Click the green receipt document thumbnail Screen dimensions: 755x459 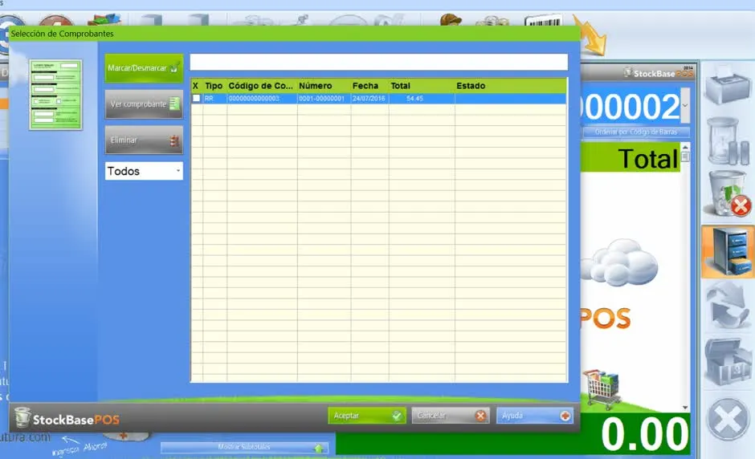[x=55, y=95]
